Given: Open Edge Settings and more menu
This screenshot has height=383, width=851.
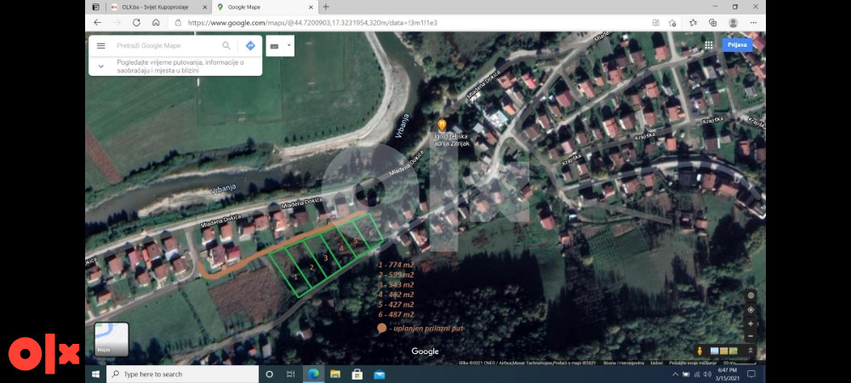Looking at the screenshot, I should click(x=753, y=23).
